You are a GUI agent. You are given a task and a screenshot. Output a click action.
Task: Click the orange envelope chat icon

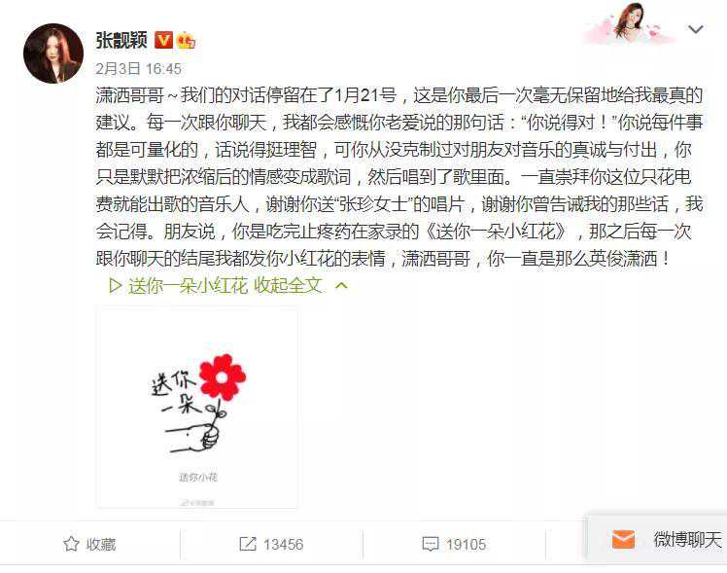[624, 539]
